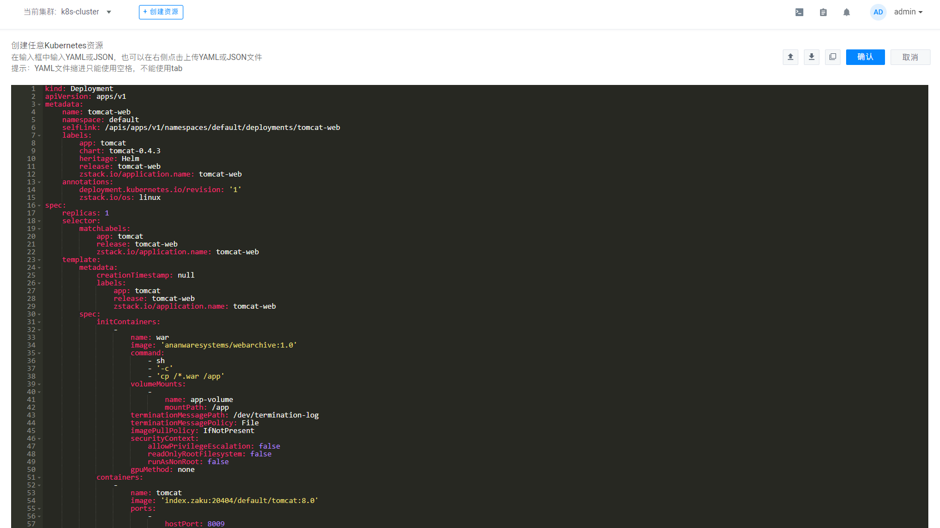Open the terminal console icon
The image size is (940, 528).
tap(799, 12)
